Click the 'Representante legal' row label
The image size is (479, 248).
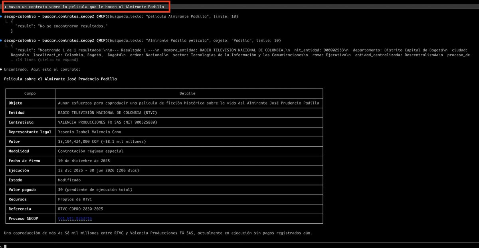[x=30, y=132]
